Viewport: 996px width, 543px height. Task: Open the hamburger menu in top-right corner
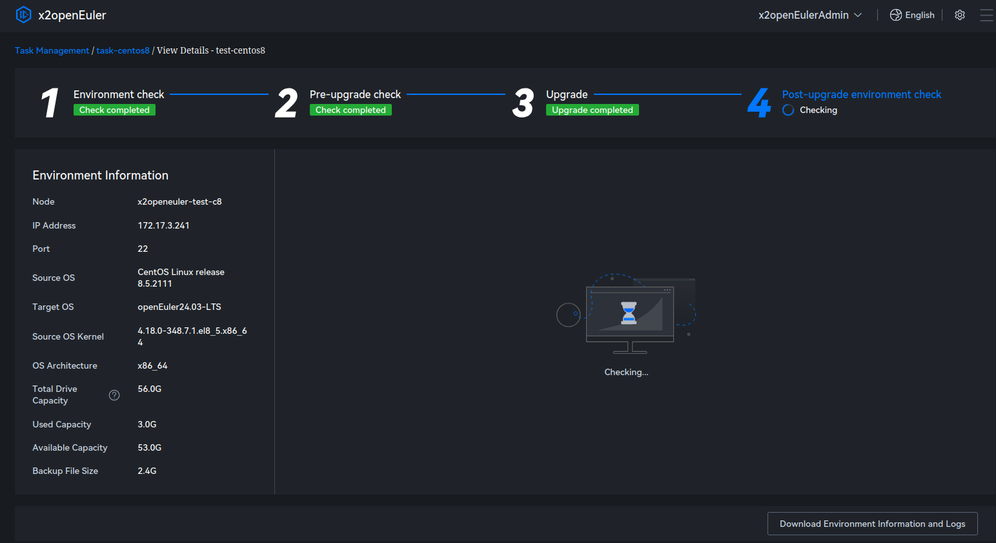pos(986,15)
